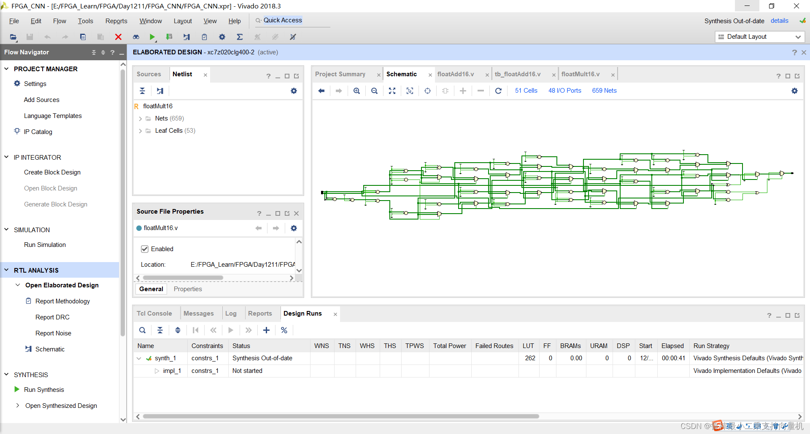This screenshot has width=810, height=434.
Task: Open the Reports menu
Action: [x=116, y=21]
